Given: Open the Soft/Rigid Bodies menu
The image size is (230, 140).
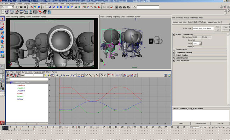Looking at the screenshot, I should pos(73,4).
